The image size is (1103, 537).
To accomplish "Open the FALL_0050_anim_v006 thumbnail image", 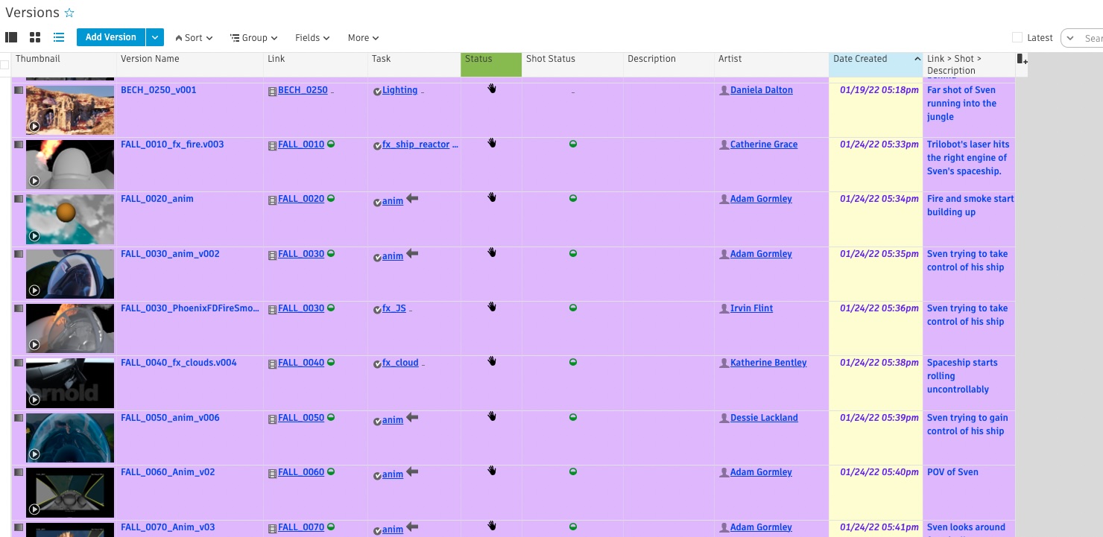I will tap(70, 437).
